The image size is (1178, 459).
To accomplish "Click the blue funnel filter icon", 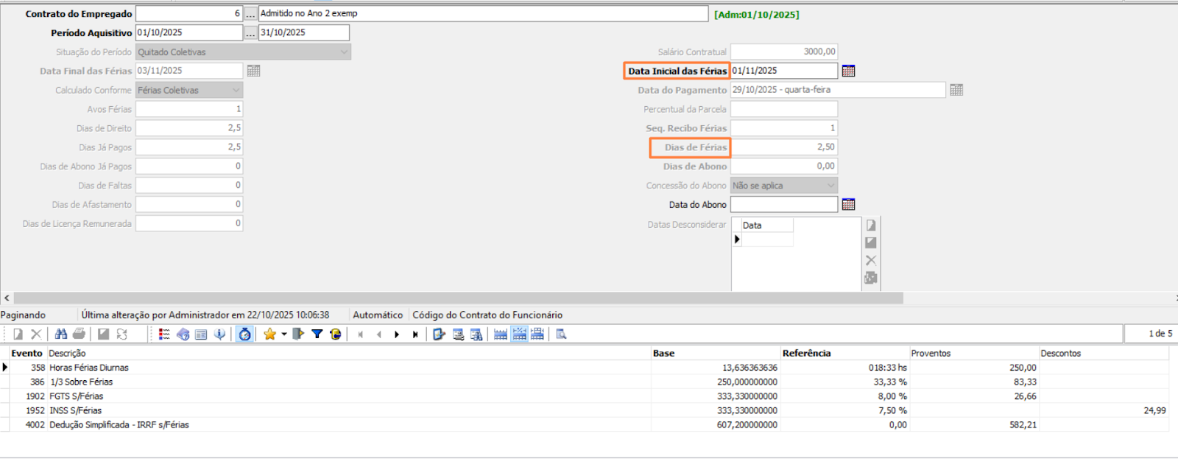I will [317, 334].
